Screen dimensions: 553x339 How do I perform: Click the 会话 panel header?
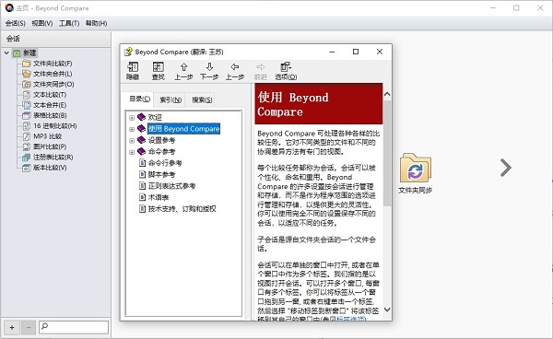55,39
